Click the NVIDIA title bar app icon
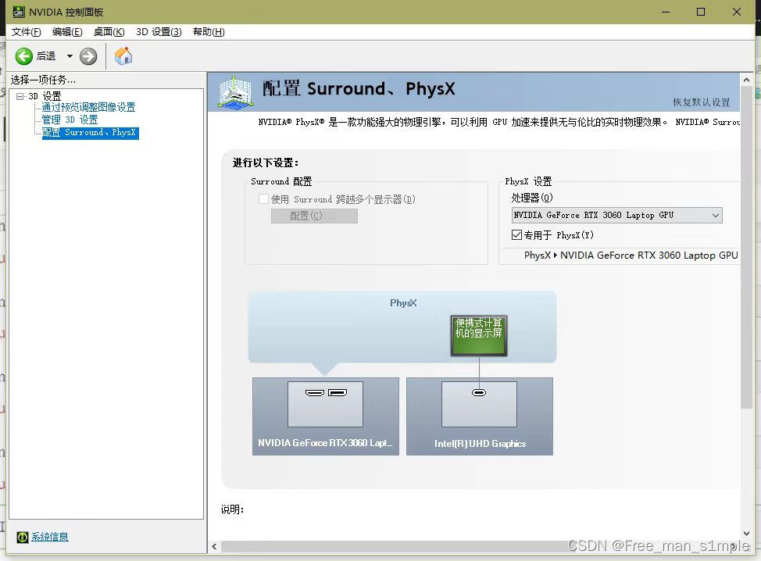The width and height of the screenshot is (761, 561). click(x=19, y=12)
